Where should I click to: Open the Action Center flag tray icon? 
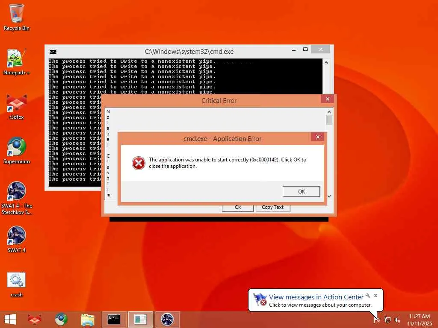tap(377, 319)
